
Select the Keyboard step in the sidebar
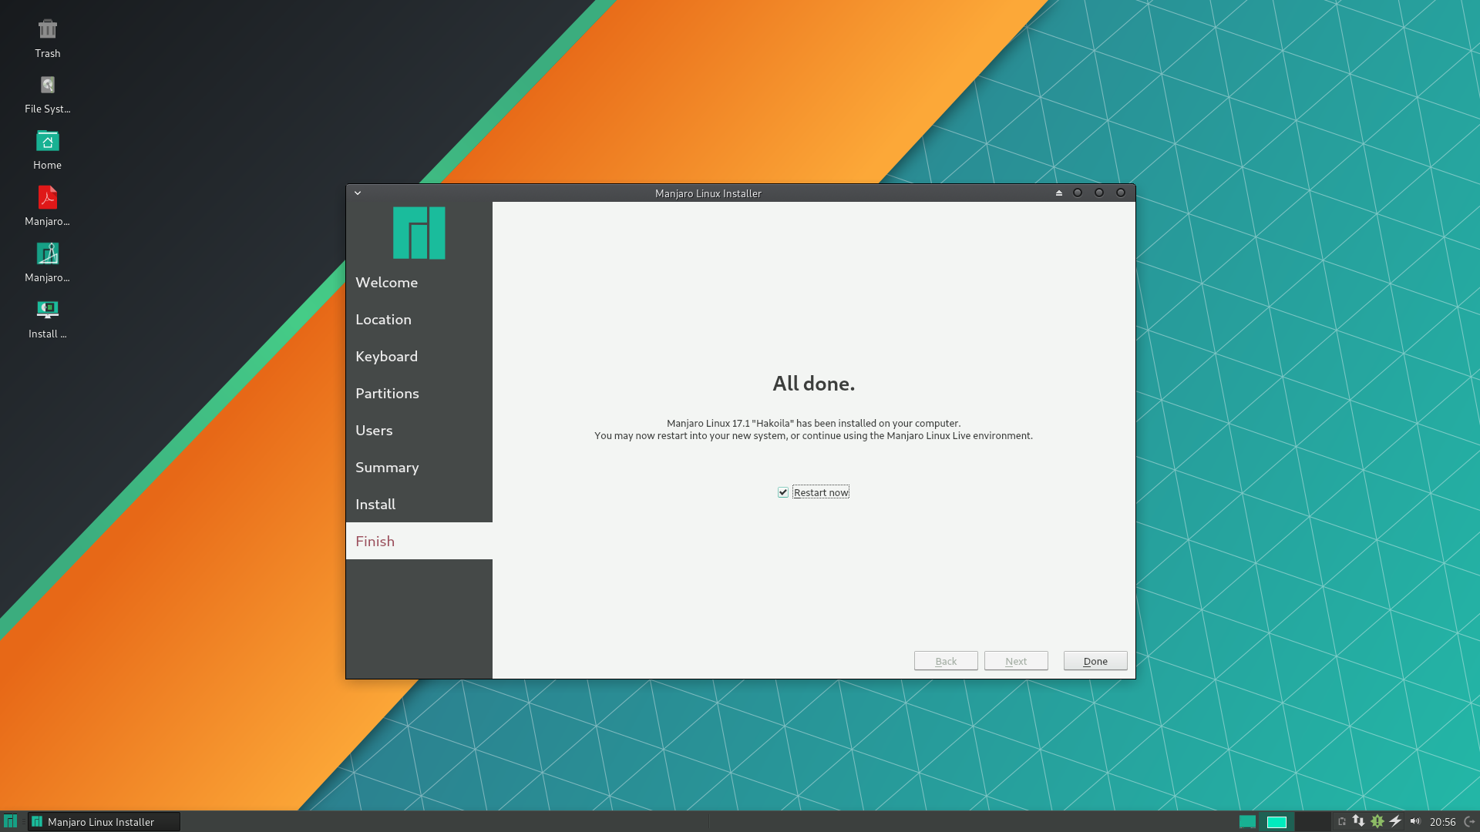point(419,357)
